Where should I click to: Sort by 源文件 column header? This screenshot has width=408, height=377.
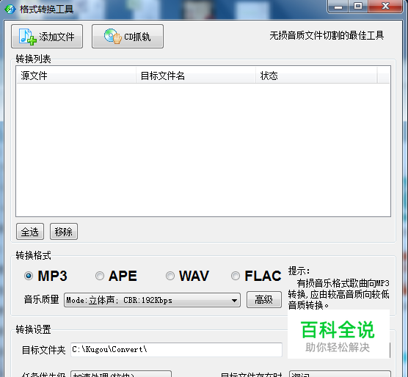[76, 76]
